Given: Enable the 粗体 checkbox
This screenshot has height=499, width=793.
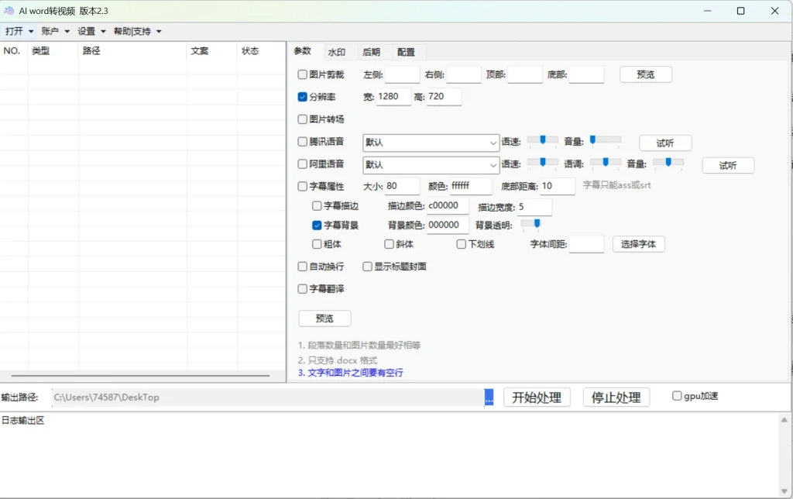Looking at the screenshot, I should (317, 244).
